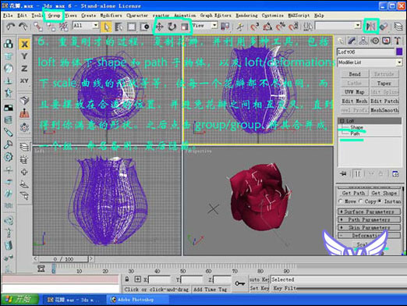The image size is (407, 306).
Task: Toggle the 3D Snap magnet icon
Action: point(255,27)
